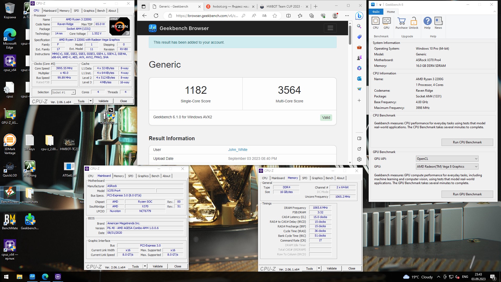The width and height of the screenshot is (501, 282).
Task: Open the Purchase cart icon in Geekbench 6
Action: pyautogui.click(x=401, y=23)
